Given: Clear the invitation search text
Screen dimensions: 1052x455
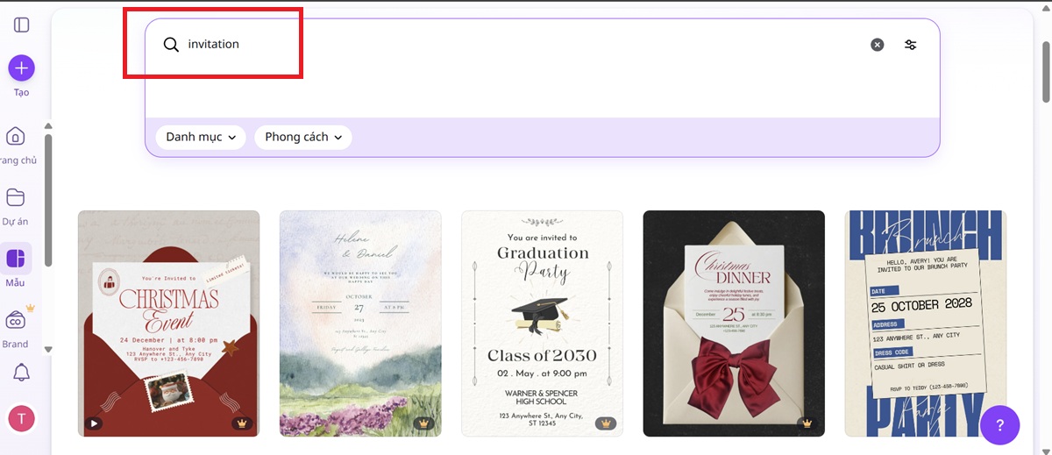Looking at the screenshot, I should pos(877,45).
